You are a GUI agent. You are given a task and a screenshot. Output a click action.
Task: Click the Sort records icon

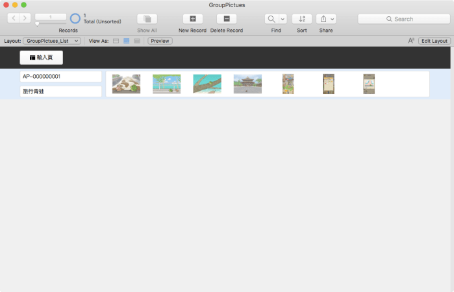(301, 19)
